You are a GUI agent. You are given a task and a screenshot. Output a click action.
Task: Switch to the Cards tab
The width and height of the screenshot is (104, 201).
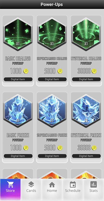point(31,187)
